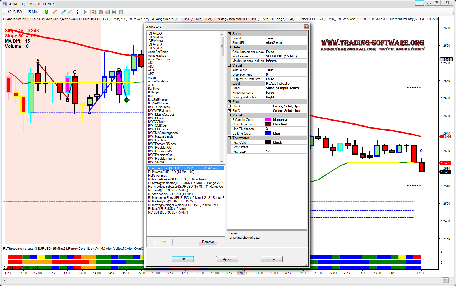Click the zoom frame magnifier icon
456x286 pixels.
point(86,12)
